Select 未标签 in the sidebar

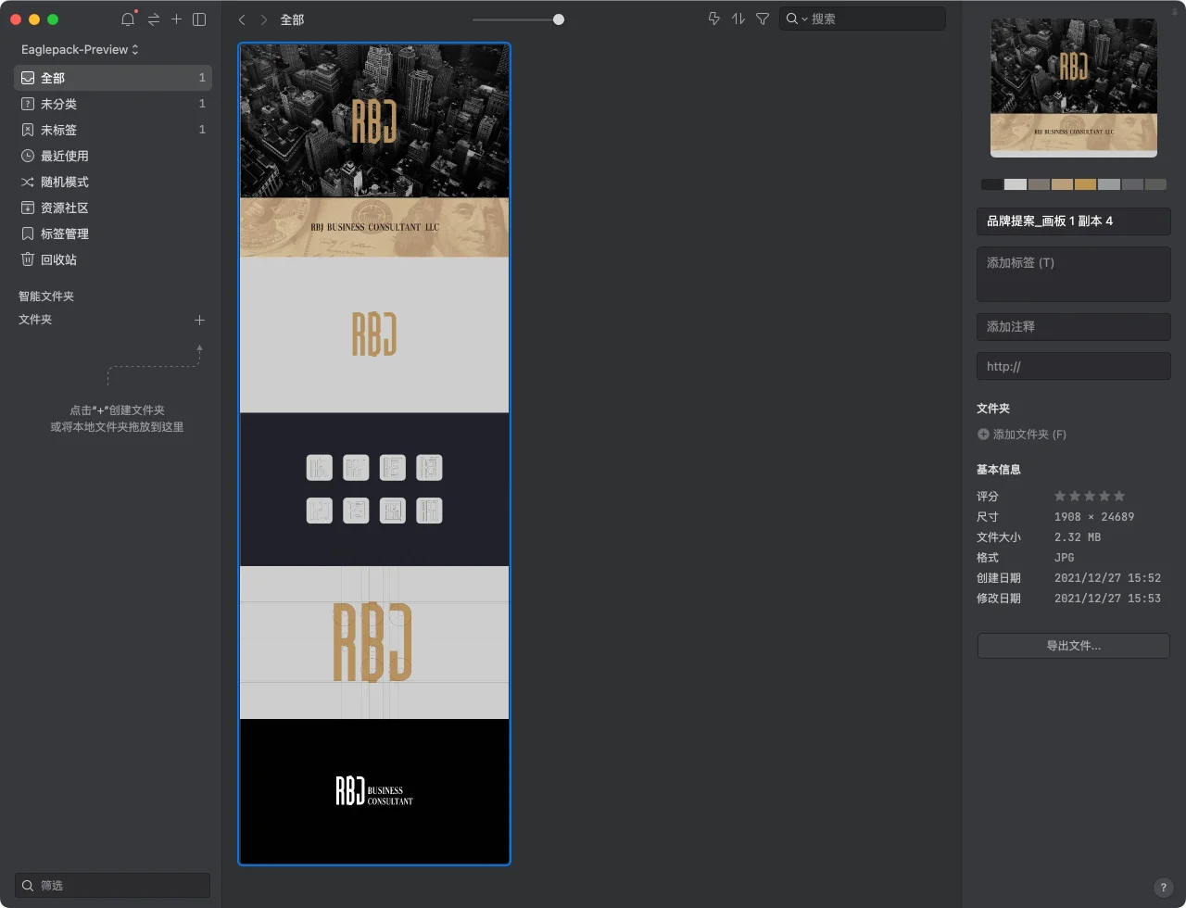[113, 130]
